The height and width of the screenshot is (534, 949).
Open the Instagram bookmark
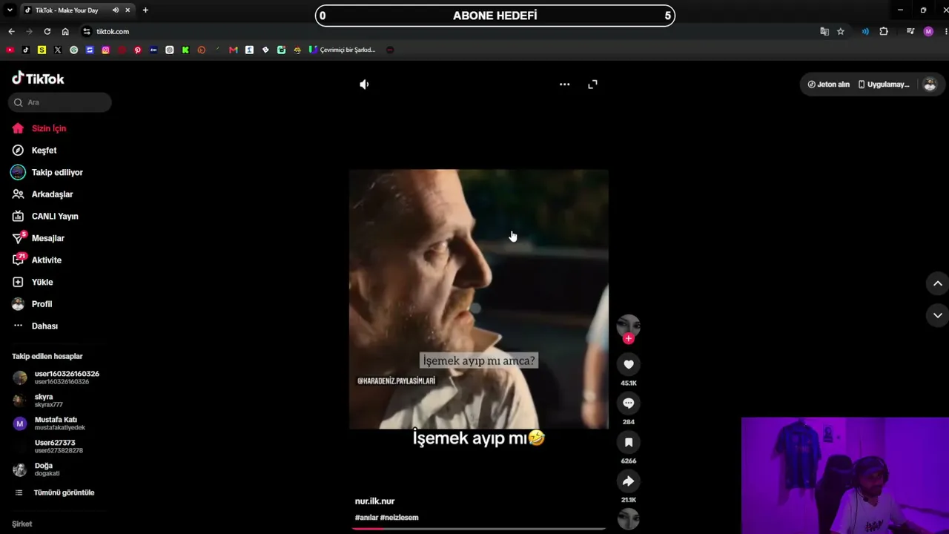(x=106, y=50)
